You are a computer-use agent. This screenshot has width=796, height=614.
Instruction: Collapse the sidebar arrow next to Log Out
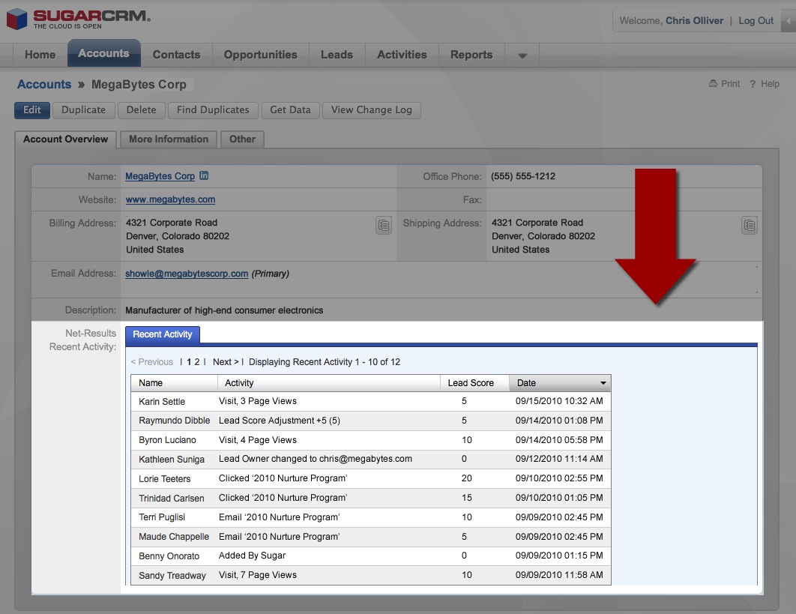point(789,21)
